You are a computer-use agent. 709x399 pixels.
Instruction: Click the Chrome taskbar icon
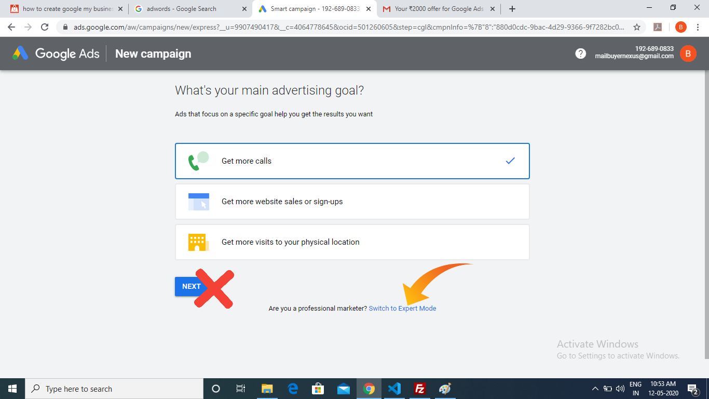tap(369, 389)
